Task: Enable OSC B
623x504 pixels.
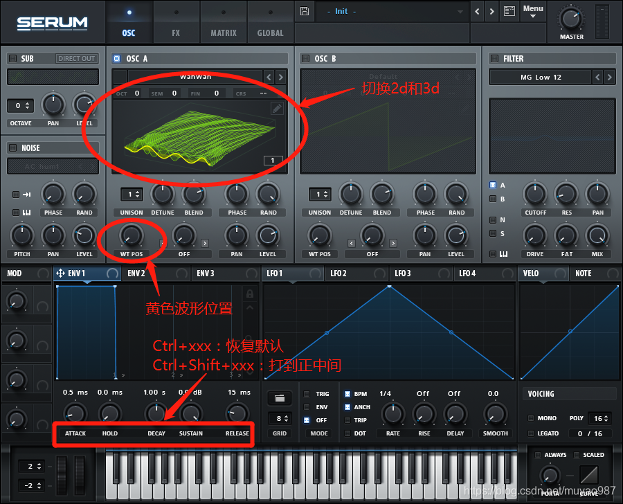Action: (305, 58)
